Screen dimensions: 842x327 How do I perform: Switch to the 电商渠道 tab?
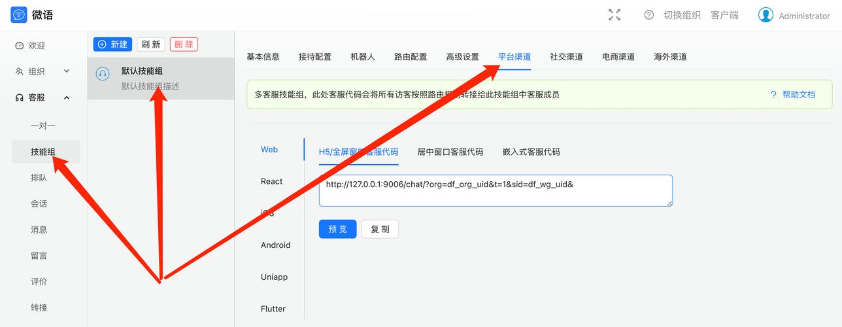(618, 57)
